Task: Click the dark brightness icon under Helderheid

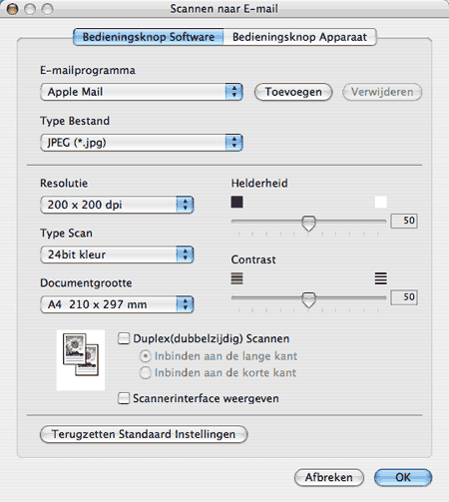Action: coord(236,202)
